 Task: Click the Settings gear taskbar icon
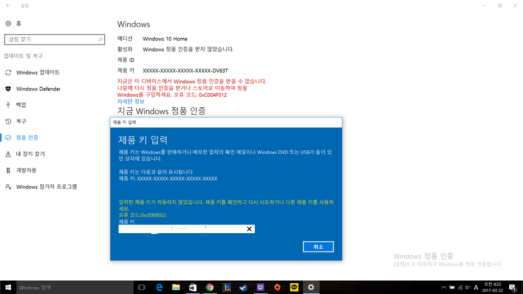(x=311, y=287)
